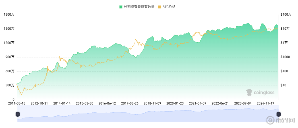Click the 900万 left axis label
The image size is (298, 128).
pos(10,57)
